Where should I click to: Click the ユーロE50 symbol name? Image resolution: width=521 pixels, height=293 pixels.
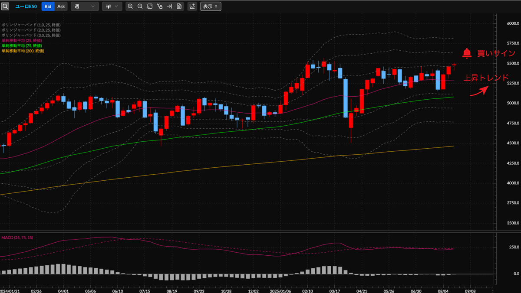pos(26,7)
